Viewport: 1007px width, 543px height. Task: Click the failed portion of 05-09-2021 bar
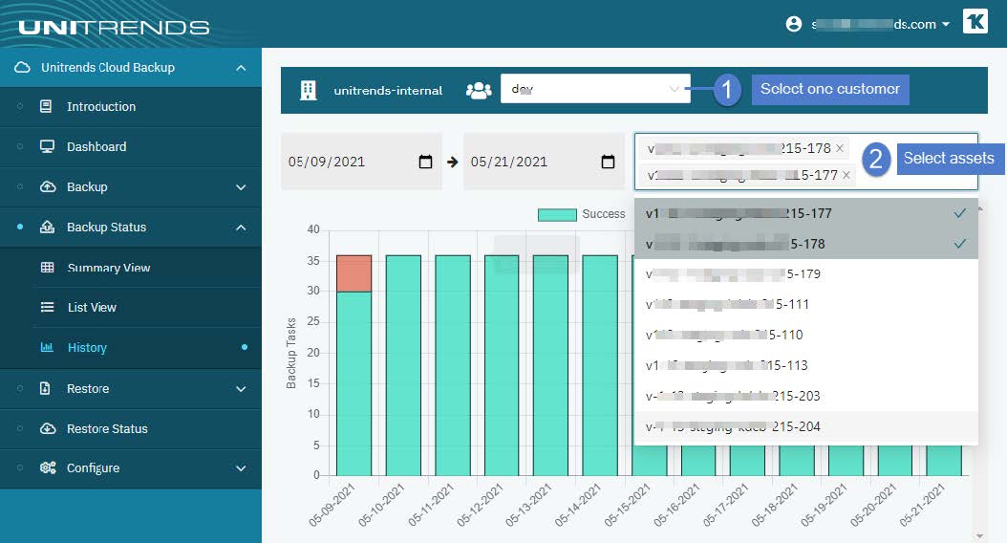tap(354, 273)
